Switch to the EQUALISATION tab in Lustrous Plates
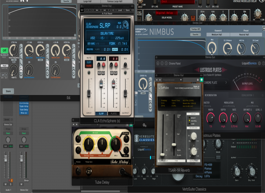Screen dimensions: 265x193 pyautogui.click(x=248, y=95)
